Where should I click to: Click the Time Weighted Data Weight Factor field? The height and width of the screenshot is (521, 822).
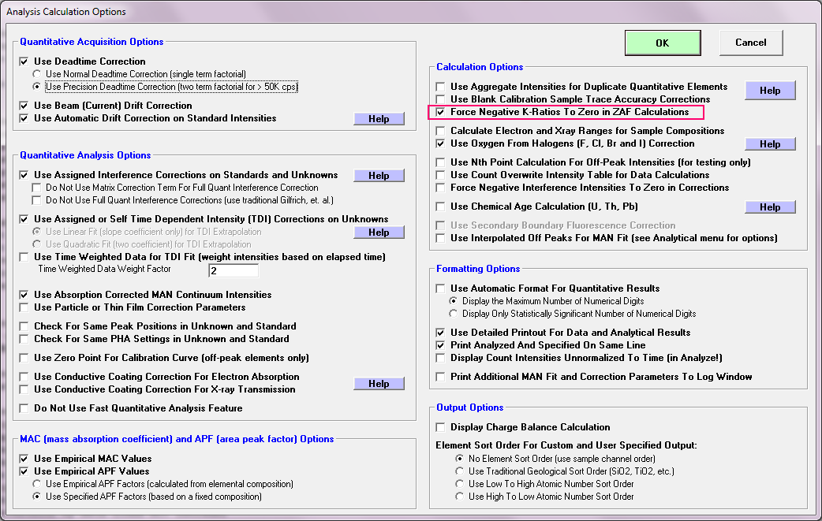[x=233, y=270]
